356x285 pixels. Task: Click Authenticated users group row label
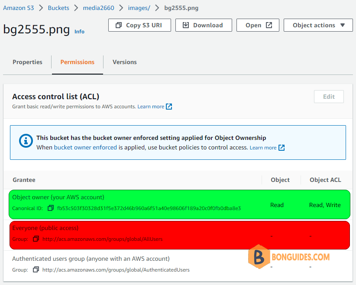(91, 259)
